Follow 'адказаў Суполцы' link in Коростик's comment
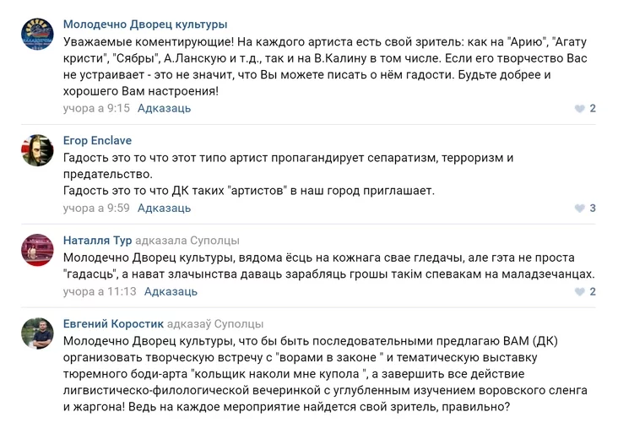 (x=215, y=324)
